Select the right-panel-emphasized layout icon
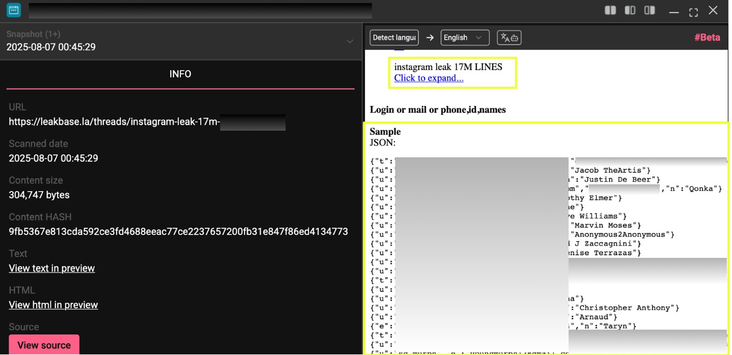The height and width of the screenshot is (355, 732). (649, 10)
